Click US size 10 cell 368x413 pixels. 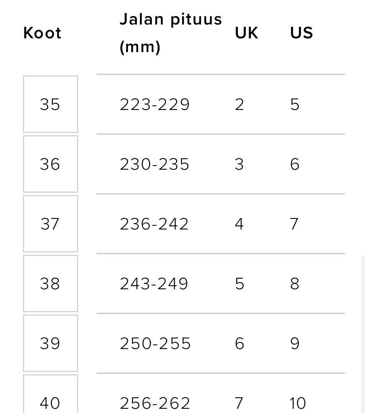[x=298, y=403]
